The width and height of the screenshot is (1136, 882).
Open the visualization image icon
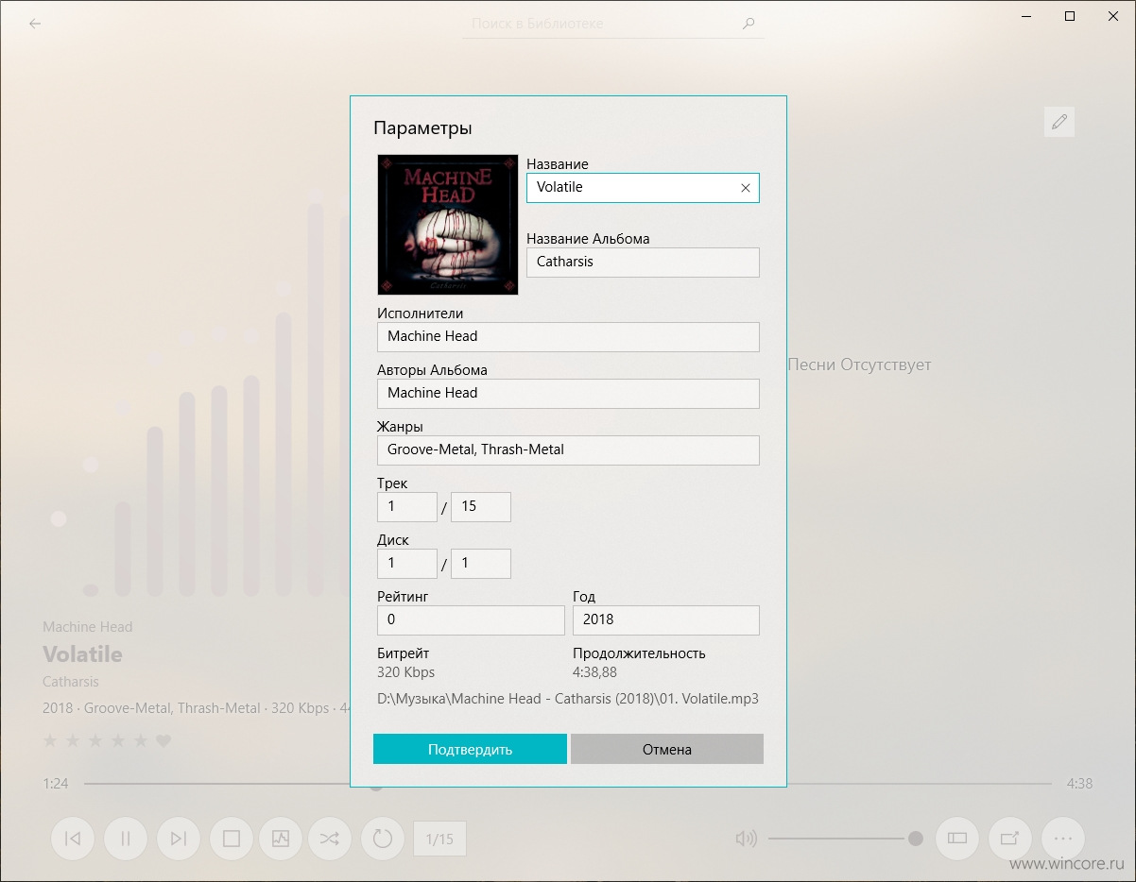coord(281,839)
